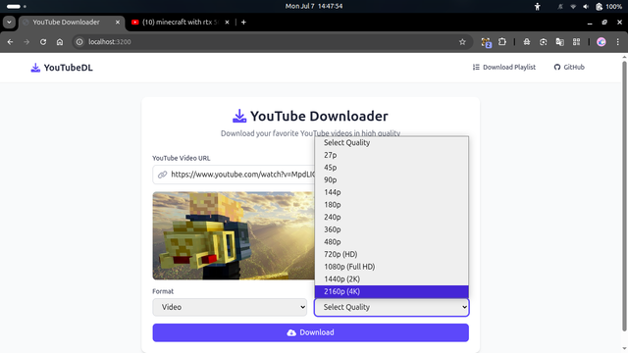The image size is (628, 353).
Task: Reload the localhost page
Action: (x=43, y=42)
